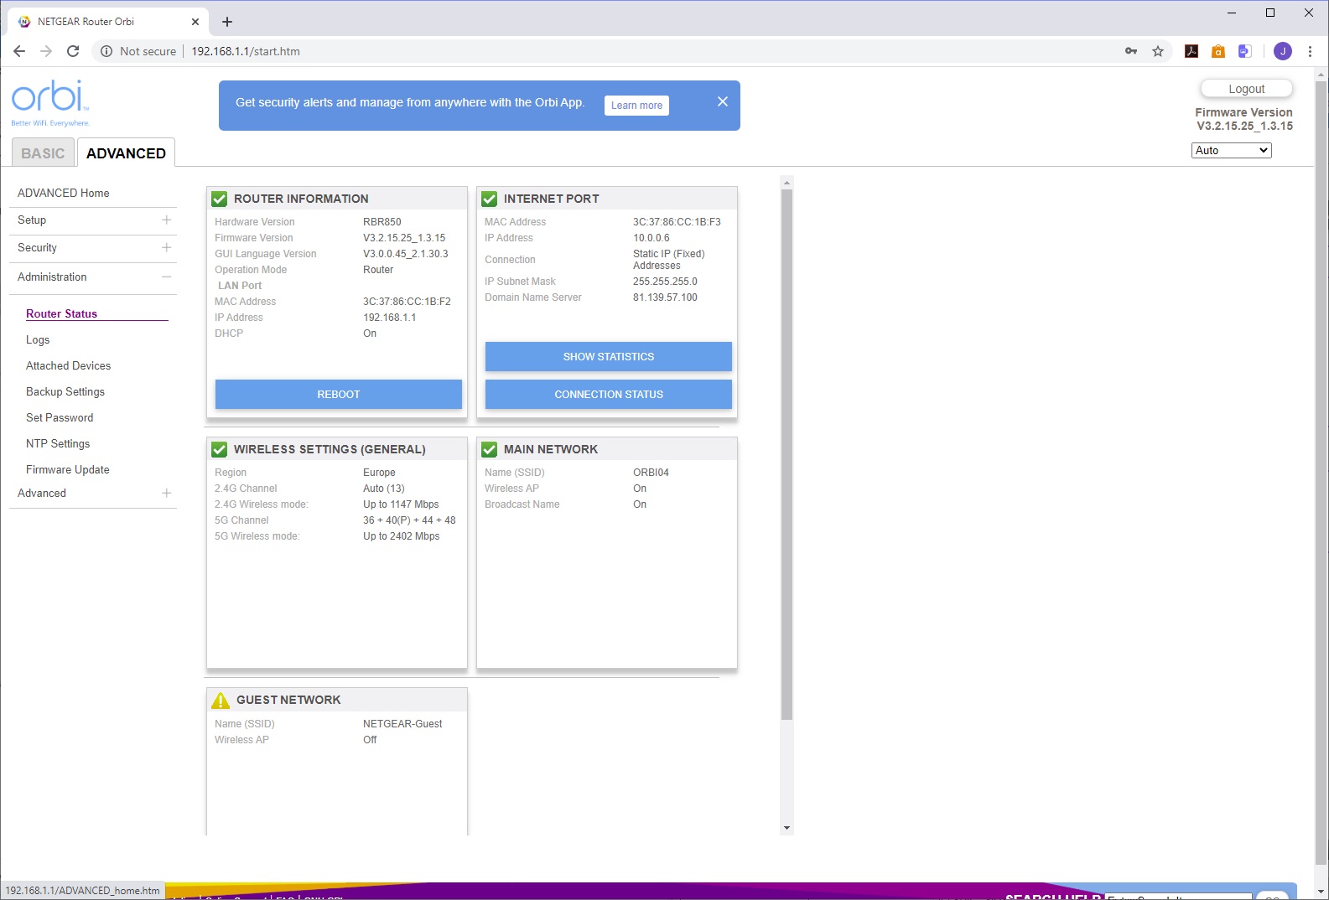Click the Router Information green checkmark
The height and width of the screenshot is (900, 1329).
pos(220,199)
